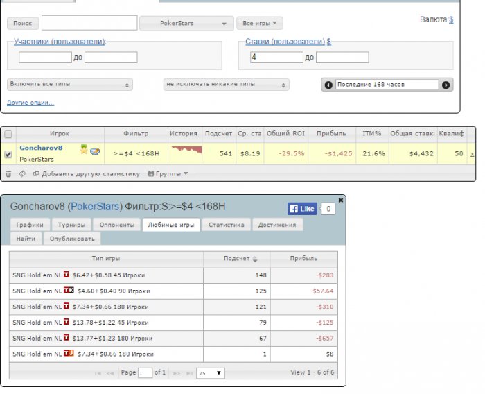Click the history sparkline graph for Goncharov8
Screen dimensions: 485x394
186,150
